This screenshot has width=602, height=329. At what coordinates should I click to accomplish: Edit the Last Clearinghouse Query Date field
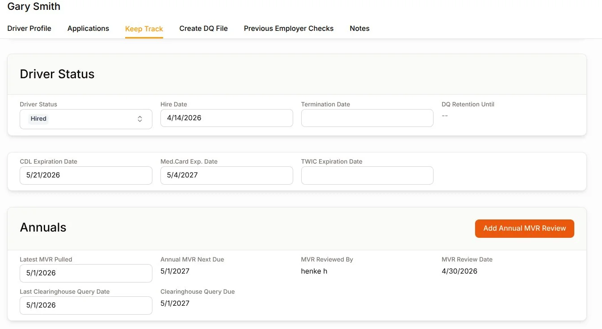[x=86, y=305]
